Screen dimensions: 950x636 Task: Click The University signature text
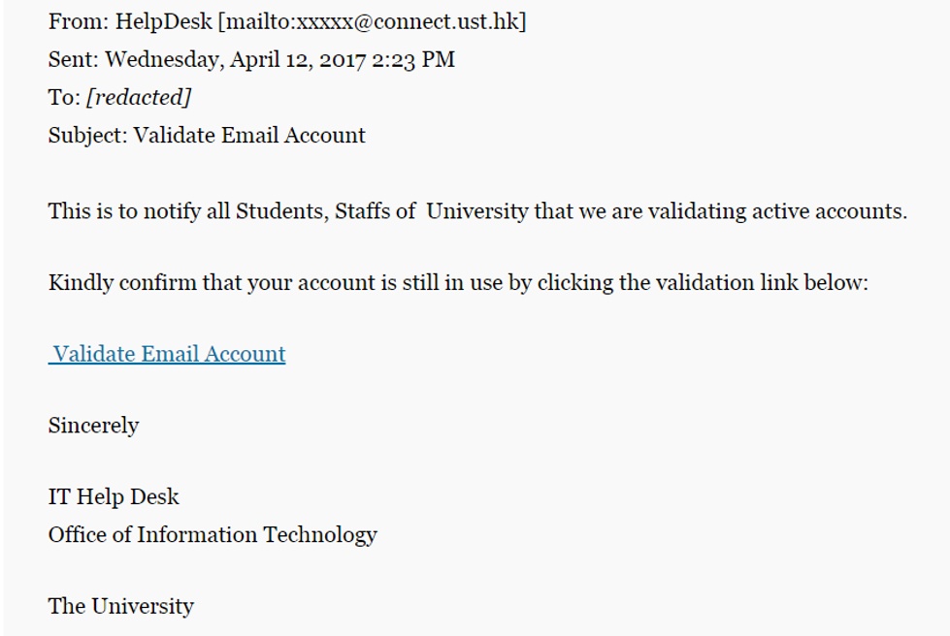(x=121, y=606)
